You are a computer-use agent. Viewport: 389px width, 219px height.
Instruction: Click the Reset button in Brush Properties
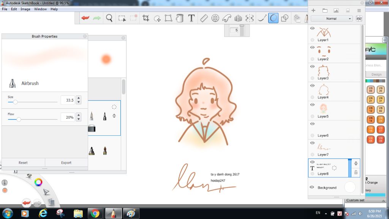(23, 163)
